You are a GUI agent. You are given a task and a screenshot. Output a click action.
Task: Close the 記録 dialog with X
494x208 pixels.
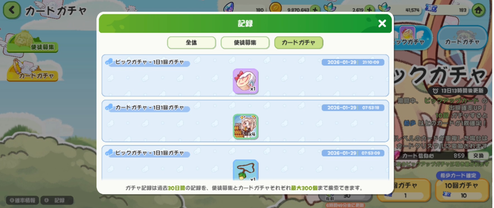click(382, 23)
